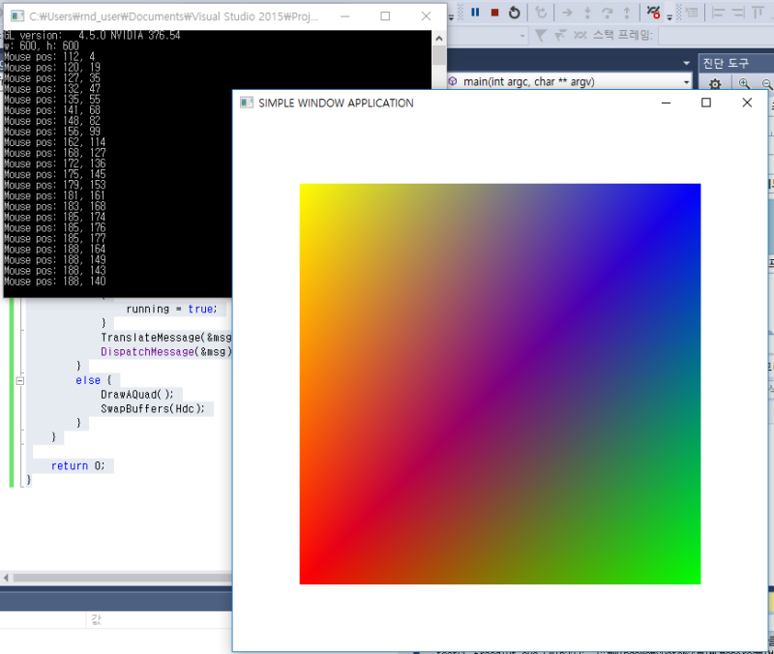The height and width of the screenshot is (654, 774).
Task: Select the Step Out debug icon
Action: tap(625, 13)
